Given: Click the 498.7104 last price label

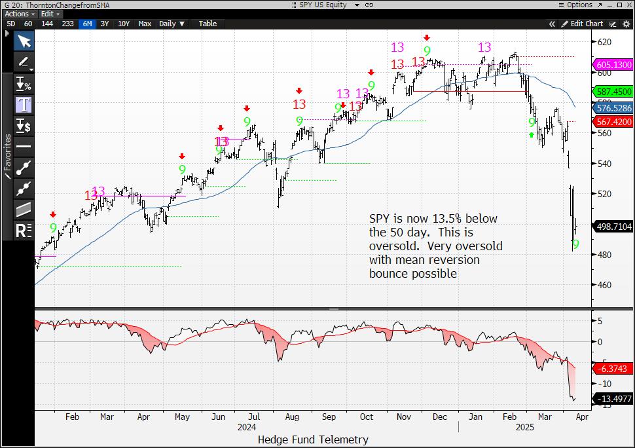Looking at the screenshot, I should click(x=612, y=227).
